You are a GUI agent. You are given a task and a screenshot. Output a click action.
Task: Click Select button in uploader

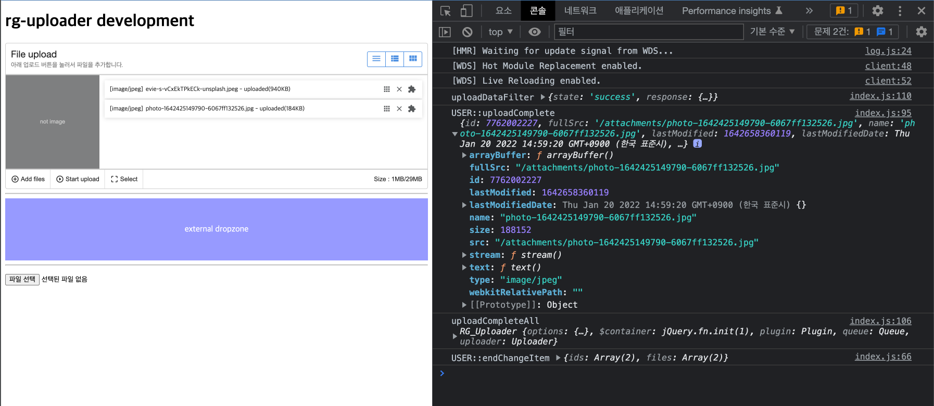coord(124,179)
